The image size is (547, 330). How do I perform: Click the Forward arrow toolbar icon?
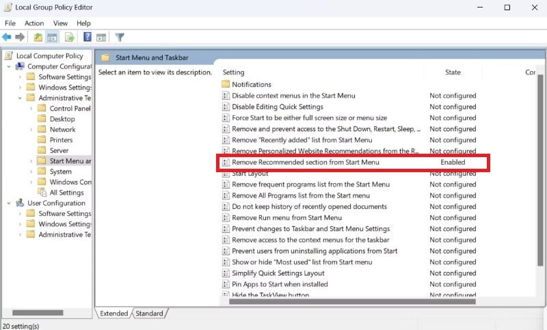click(20, 37)
